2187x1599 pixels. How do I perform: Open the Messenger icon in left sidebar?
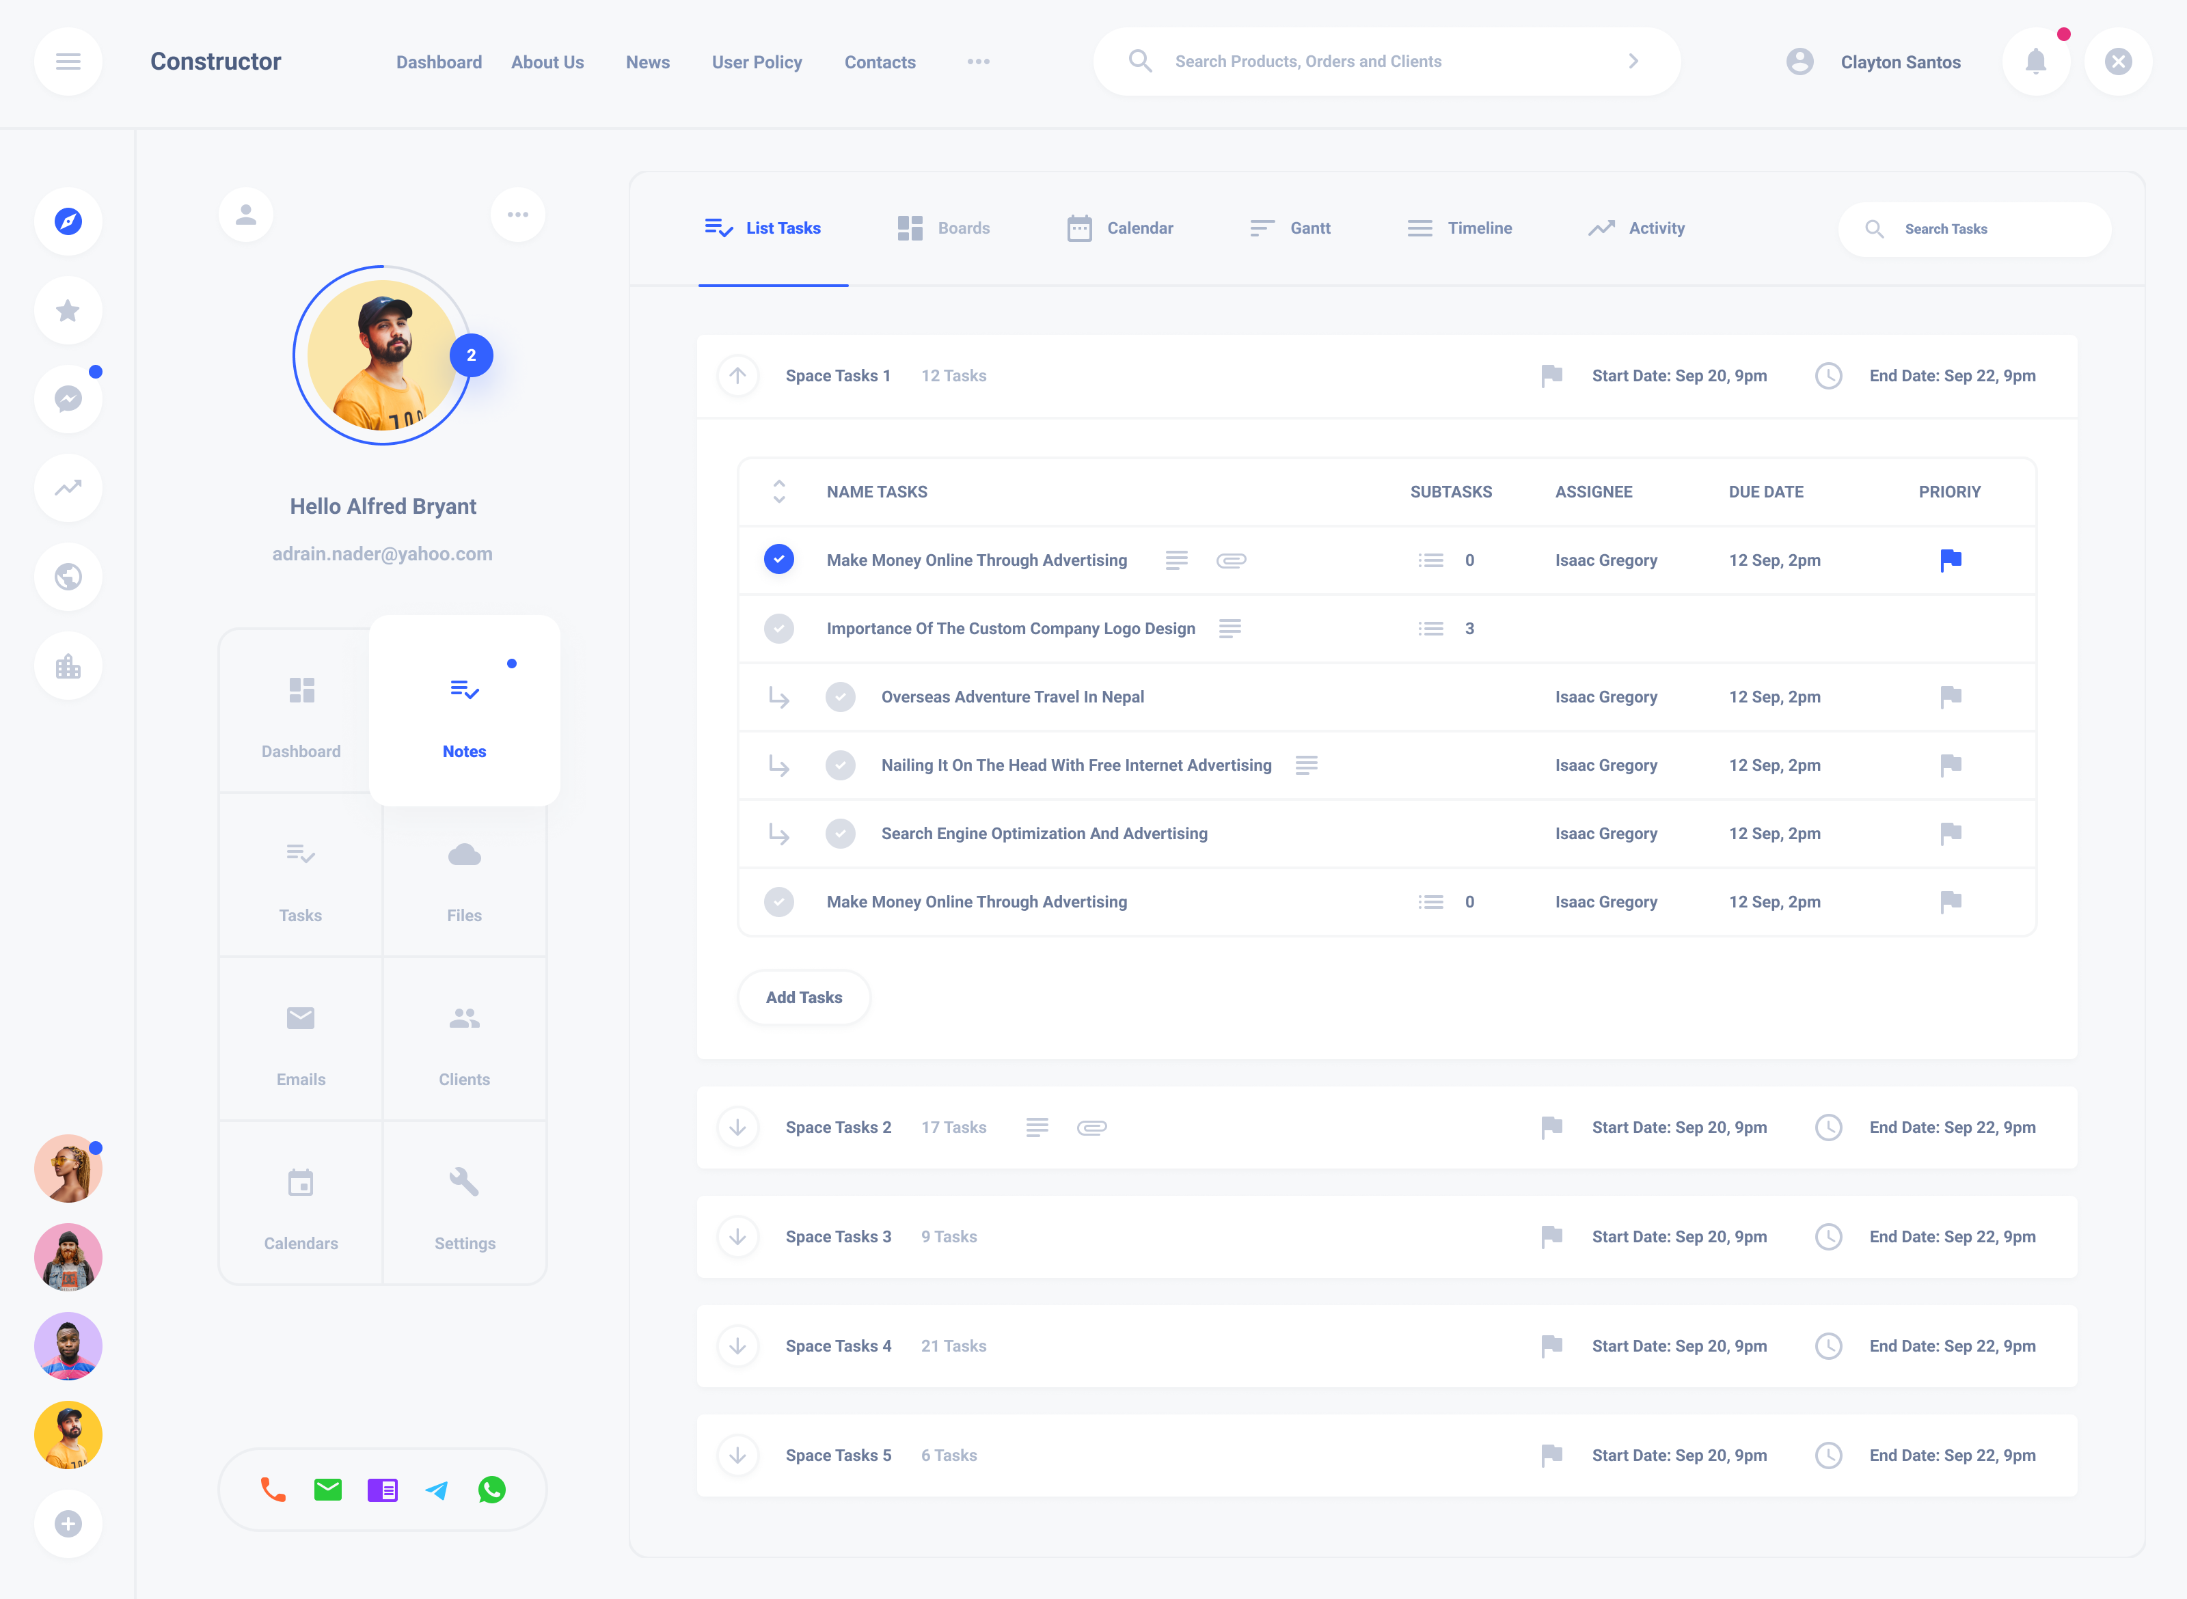pos(68,400)
